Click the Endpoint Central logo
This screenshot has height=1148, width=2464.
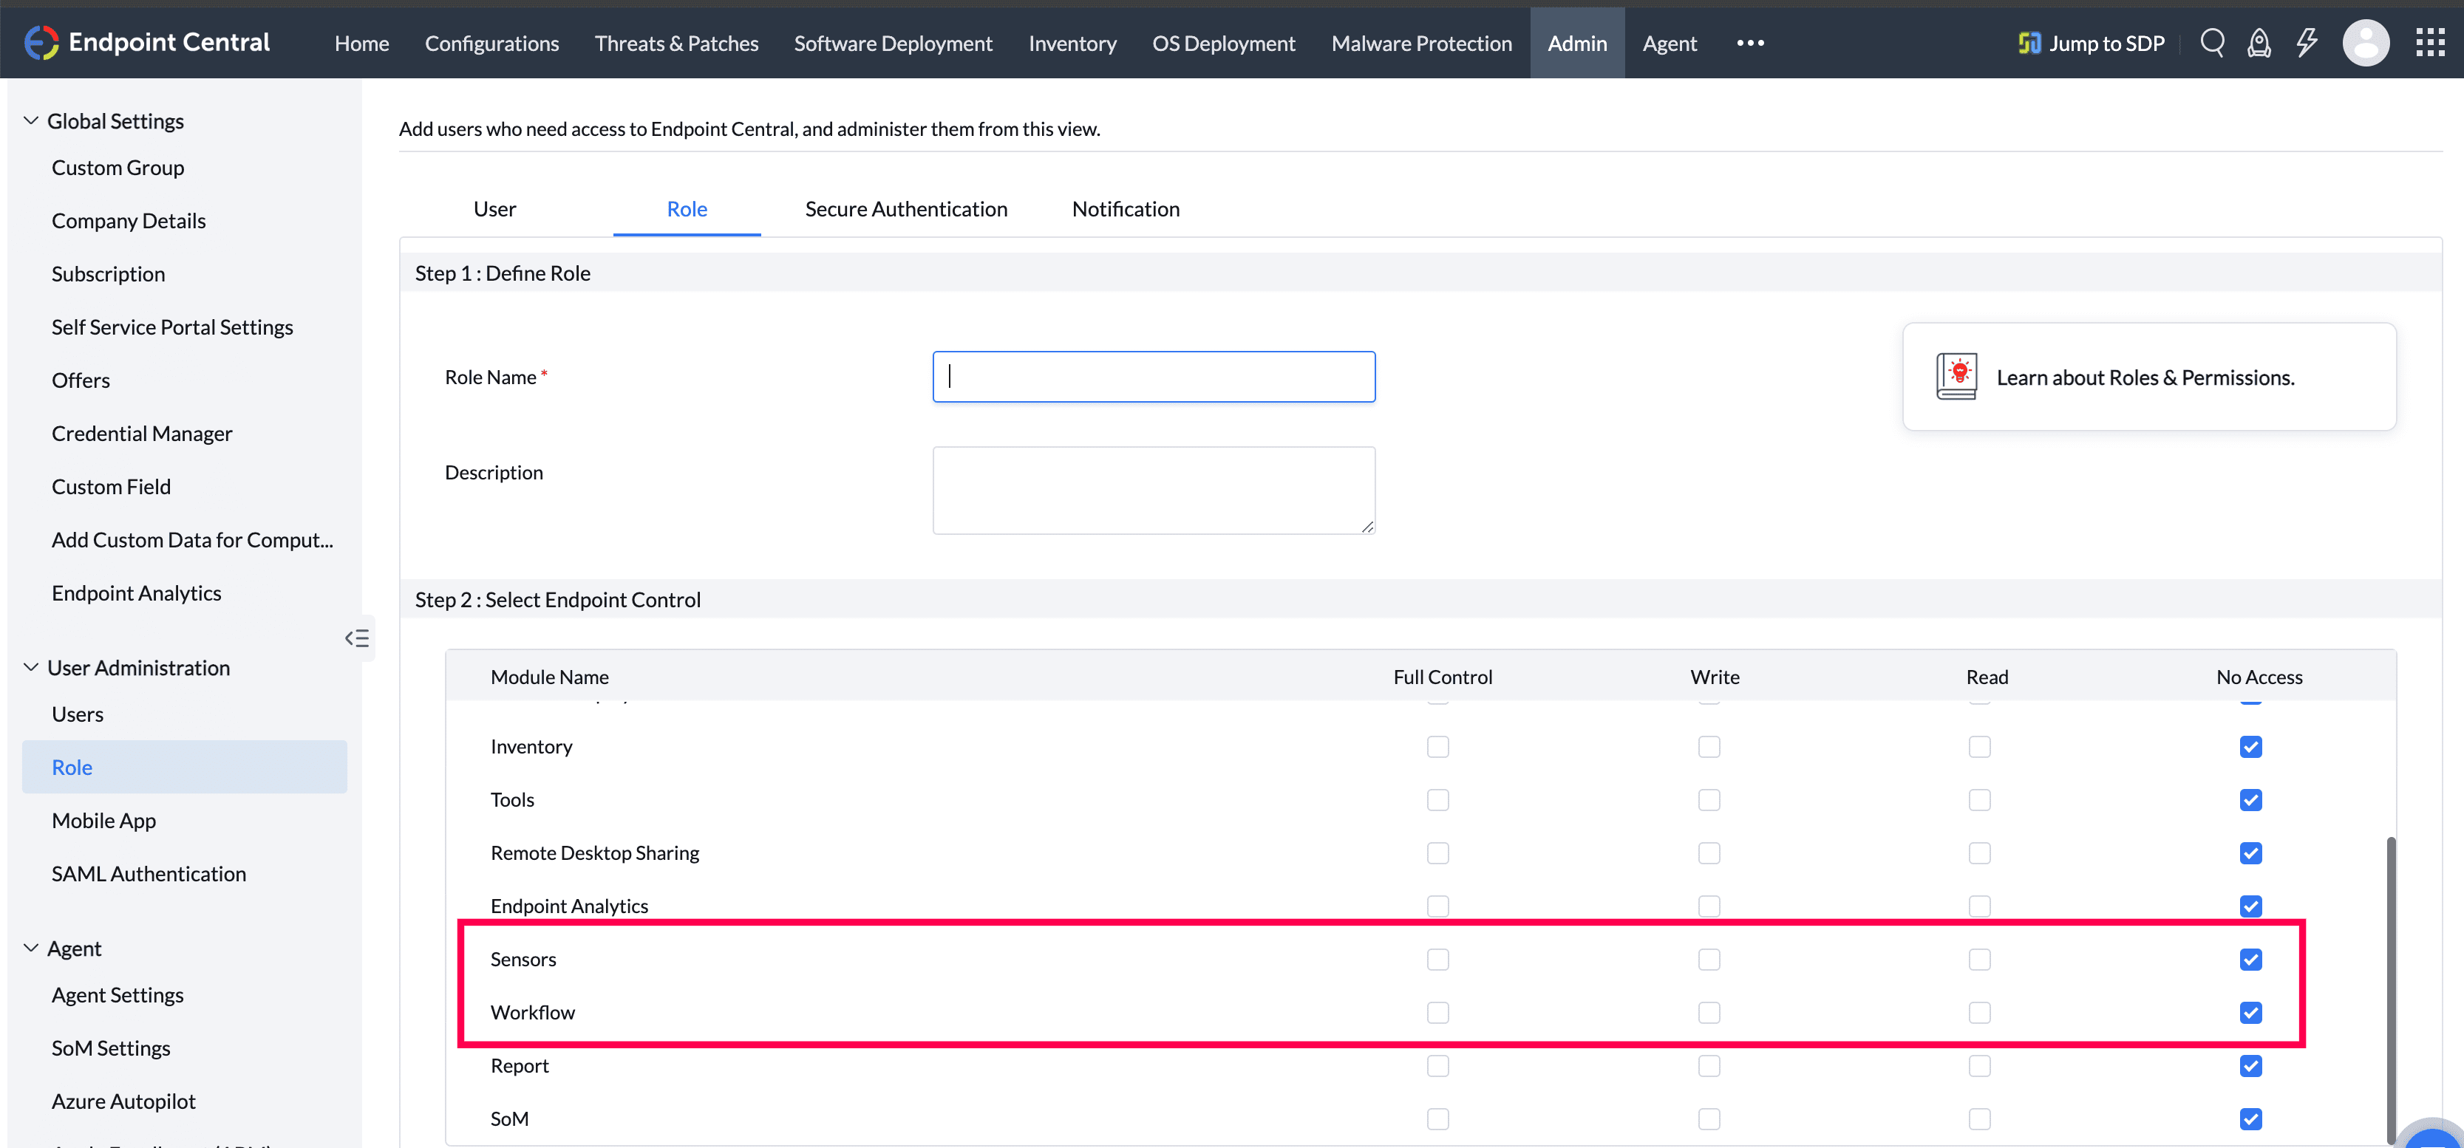[x=41, y=43]
